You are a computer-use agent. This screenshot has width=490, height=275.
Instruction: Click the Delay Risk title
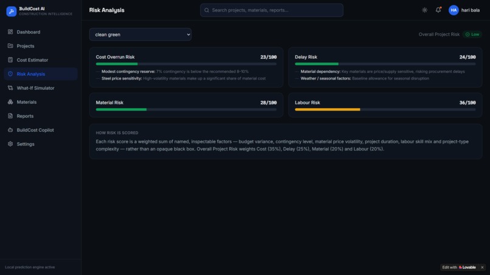click(x=306, y=57)
